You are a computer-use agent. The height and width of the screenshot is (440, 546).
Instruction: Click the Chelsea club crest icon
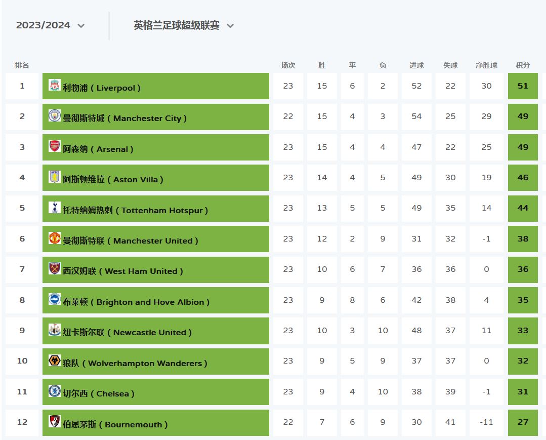pos(55,391)
